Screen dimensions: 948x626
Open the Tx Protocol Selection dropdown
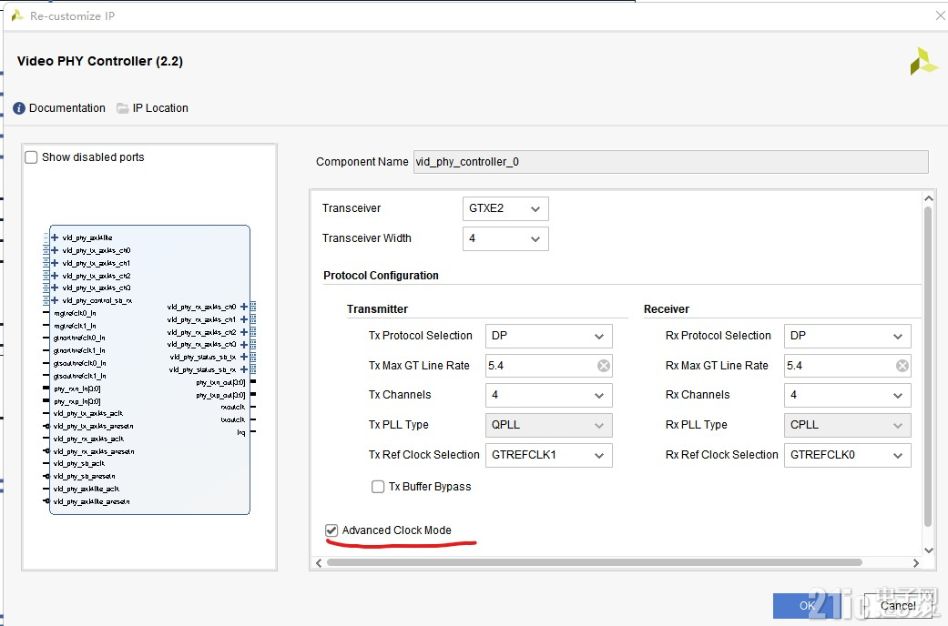tap(549, 336)
